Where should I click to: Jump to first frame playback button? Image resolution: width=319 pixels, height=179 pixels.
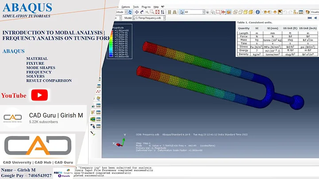[x=310, y=18]
